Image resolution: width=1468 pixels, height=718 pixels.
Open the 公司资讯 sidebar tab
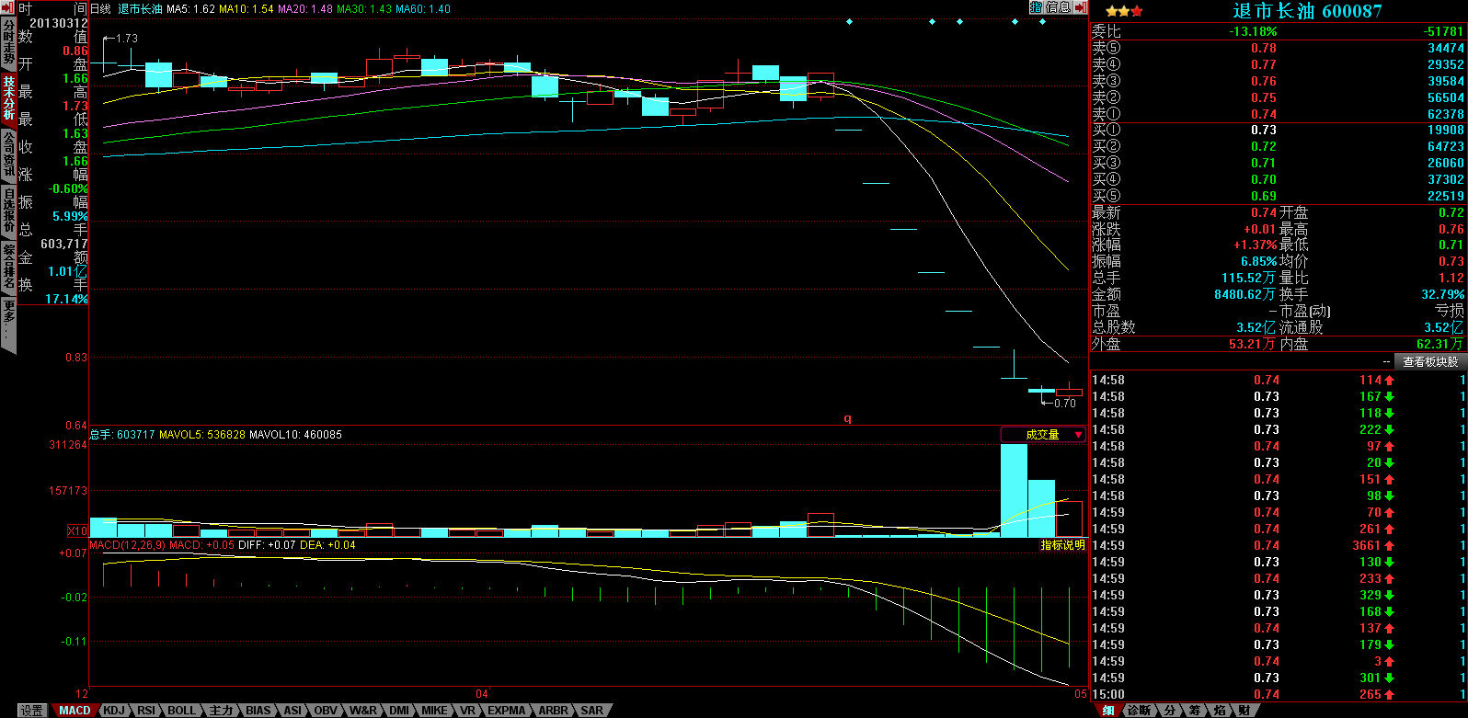[x=8, y=154]
